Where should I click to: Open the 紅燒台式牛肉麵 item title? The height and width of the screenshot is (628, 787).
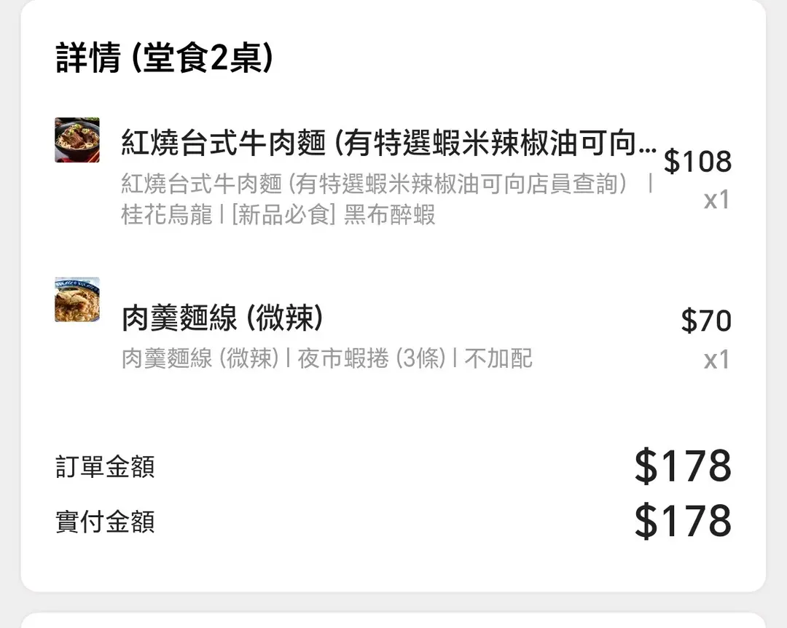[379, 144]
